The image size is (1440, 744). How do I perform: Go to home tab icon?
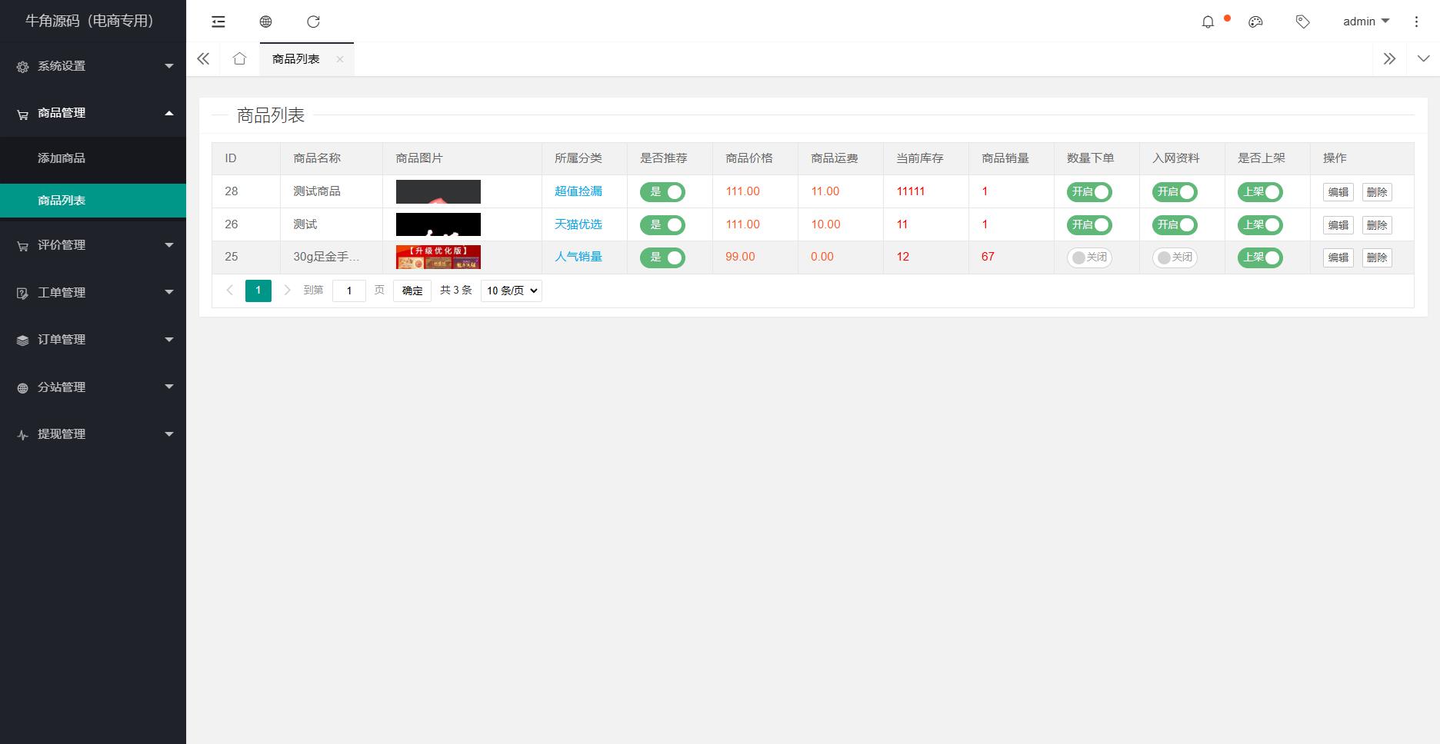(239, 59)
